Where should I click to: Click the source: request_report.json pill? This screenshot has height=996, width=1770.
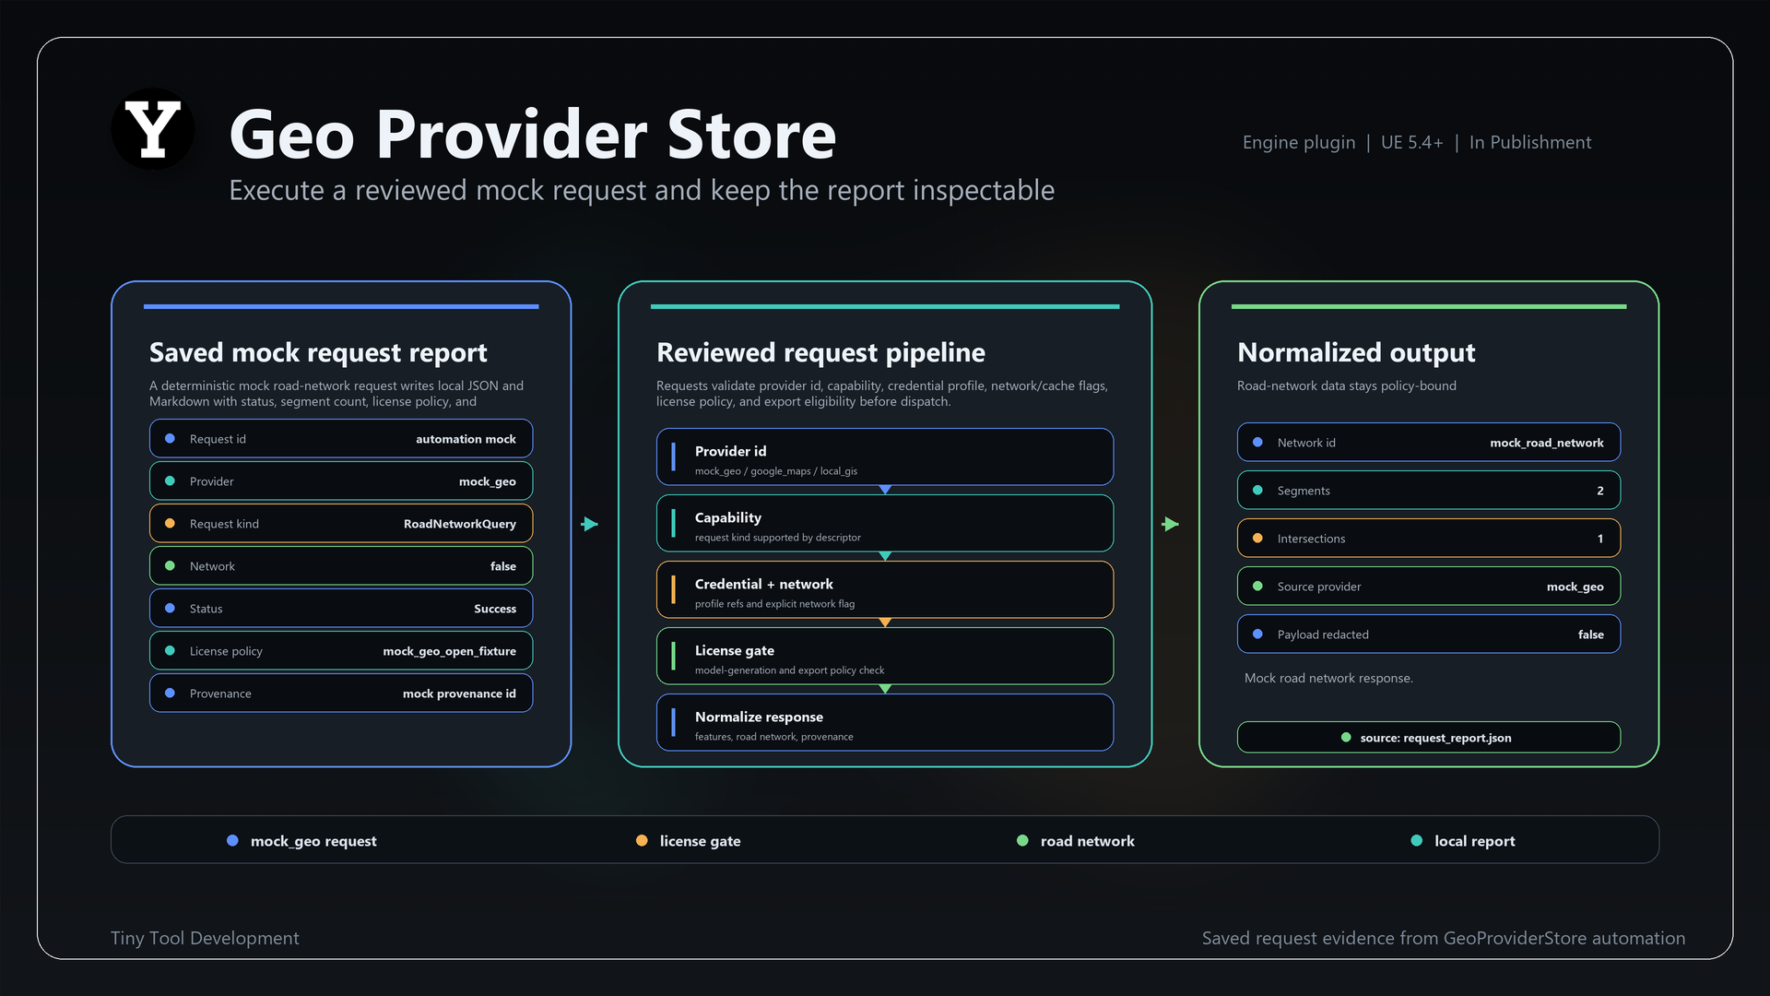(x=1429, y=738)
